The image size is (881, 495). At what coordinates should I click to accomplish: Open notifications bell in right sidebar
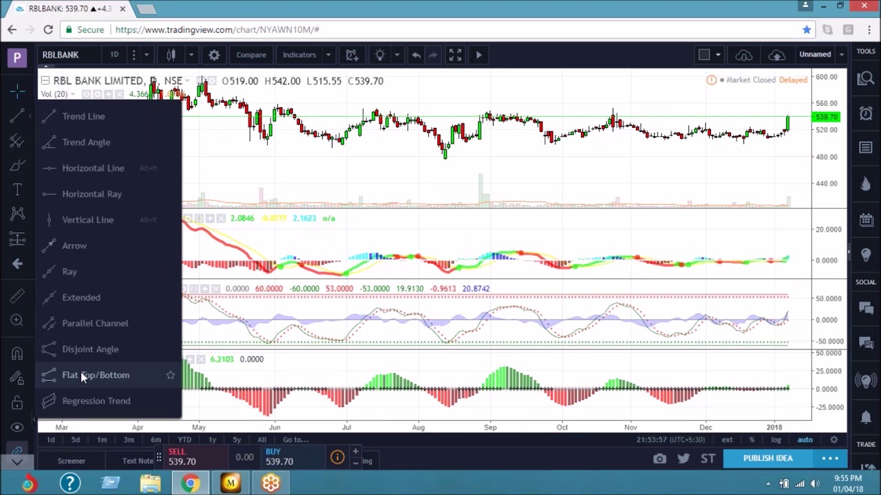point(866,417)
